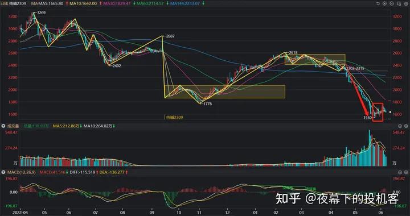The width and height of the screenshot is (410, 216).
Task: Click the MA30:1829.47 indicator value
Action: pos(117,3)
